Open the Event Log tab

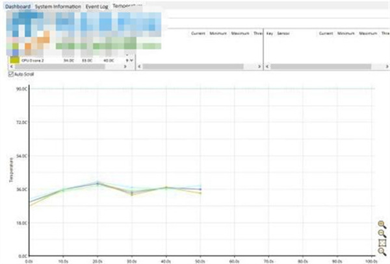coord(97,6)
